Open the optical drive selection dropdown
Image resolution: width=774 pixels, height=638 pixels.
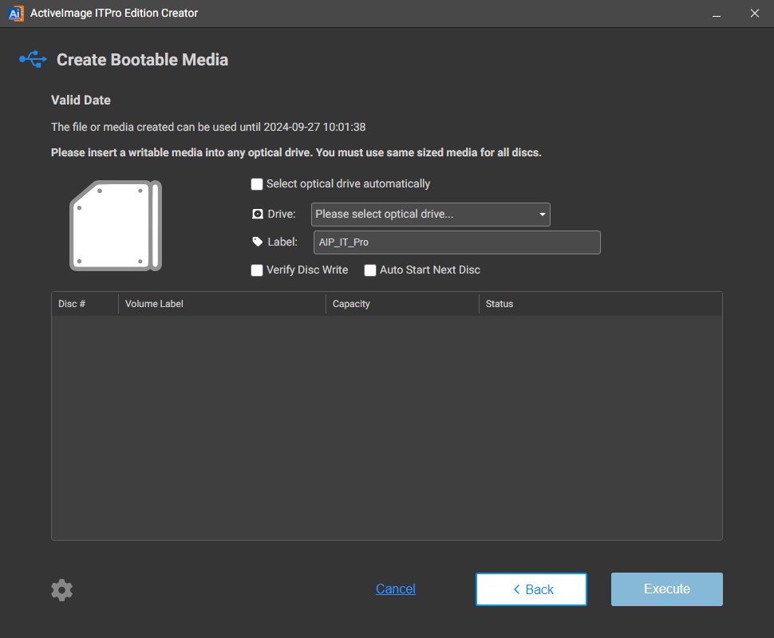pos(430,215)
